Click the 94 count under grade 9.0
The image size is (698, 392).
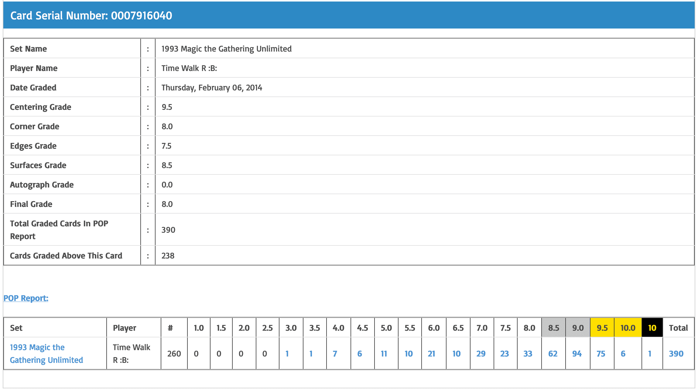(x=577, y=354)
